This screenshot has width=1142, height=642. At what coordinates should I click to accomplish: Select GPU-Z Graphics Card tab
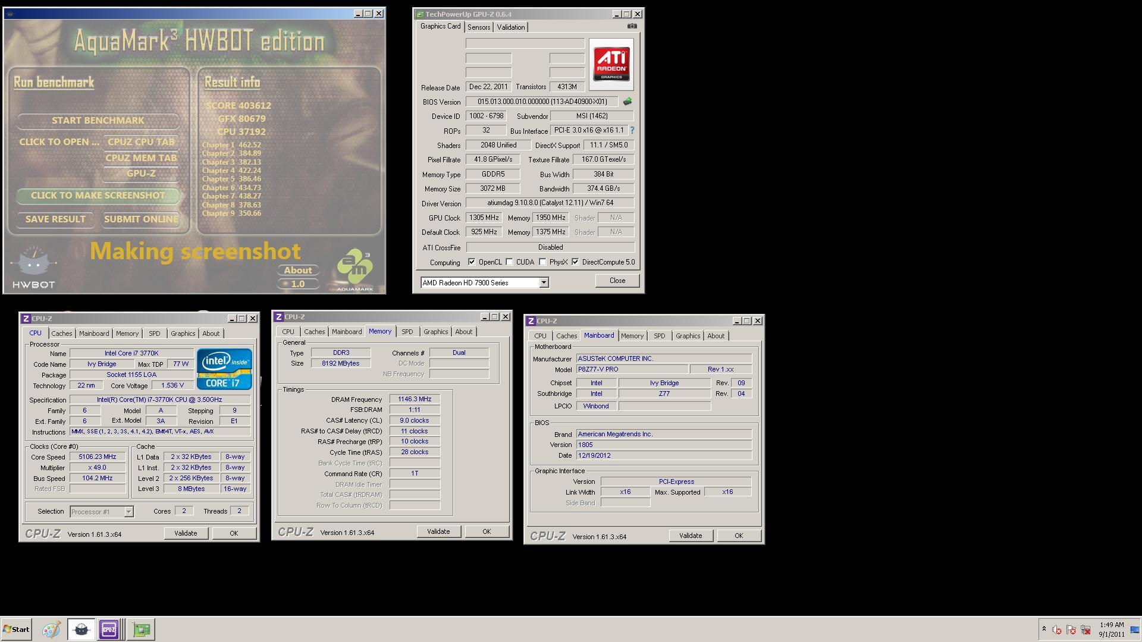click(x=440, y=26)
